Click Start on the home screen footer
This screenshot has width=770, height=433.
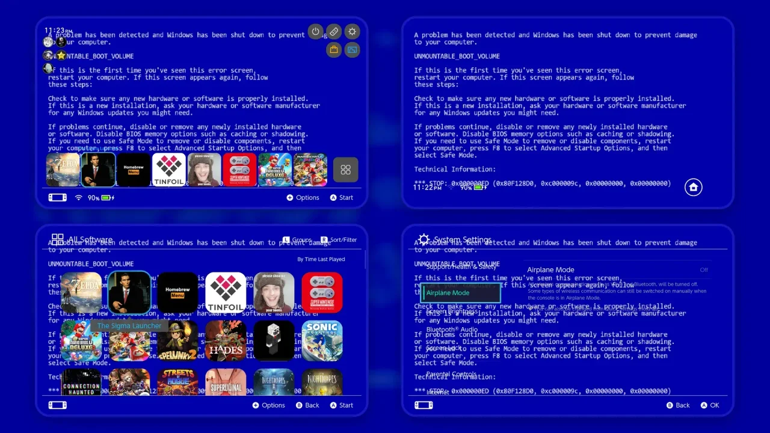(x=342, y=197)
